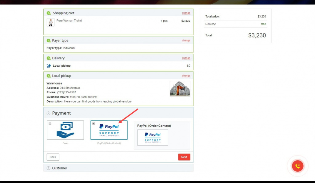The width and height of the screenshot is (315, 183).
Task: Open the Pure Woman T-shirt product thumbnail
Action: [x=51, y=22]
